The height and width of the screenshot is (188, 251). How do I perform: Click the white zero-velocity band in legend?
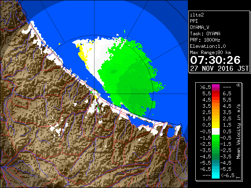click(216, 132)
